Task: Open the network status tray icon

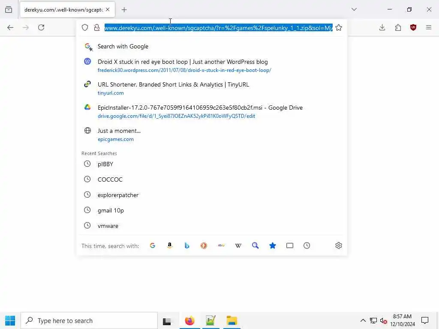Action: tap(373, 320)
